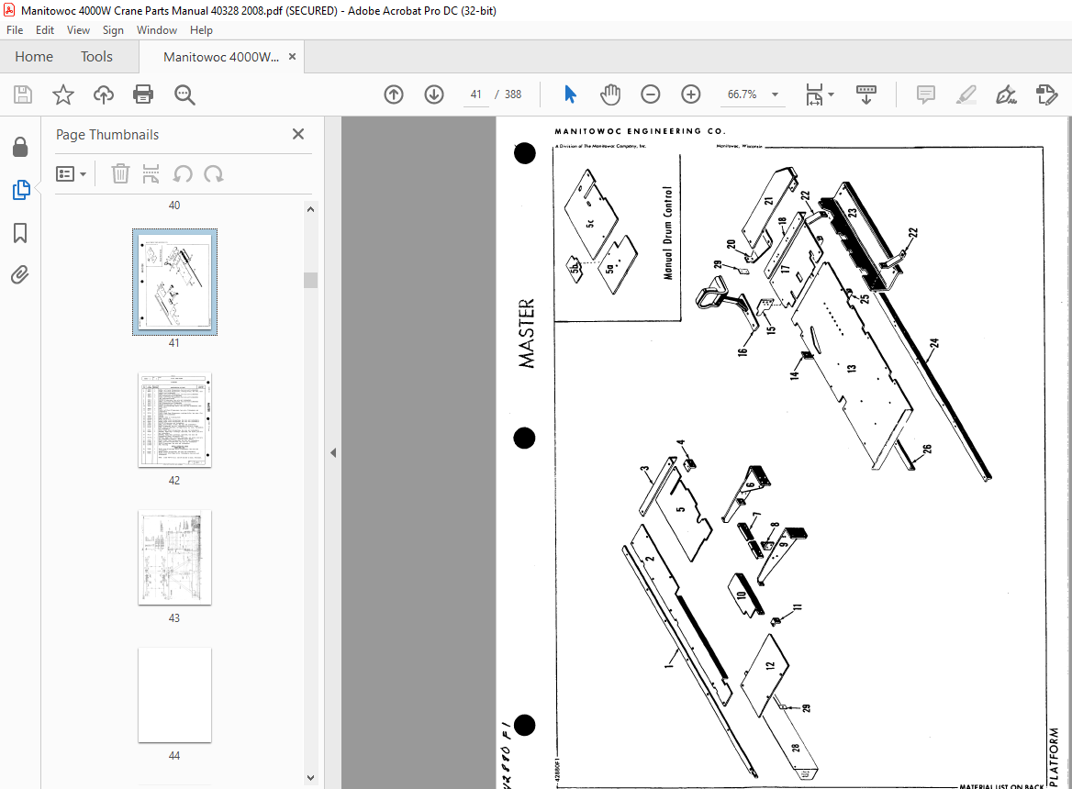Open the Bookmarks panel icon
The width and height of the screenshot is (1072, 789).
point(20,233)
